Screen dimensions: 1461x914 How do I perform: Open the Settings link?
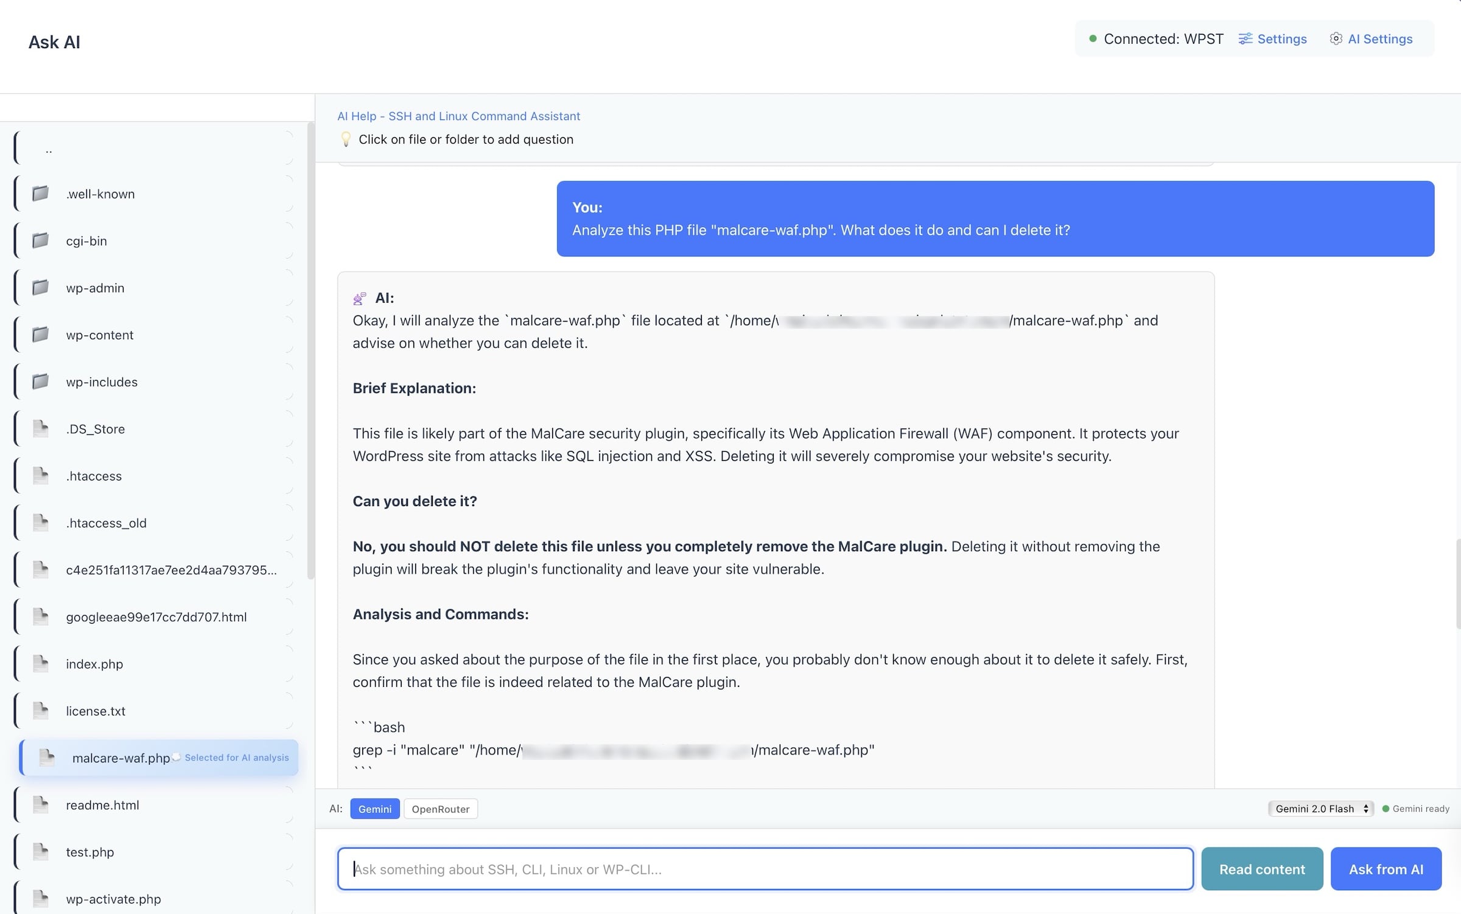(x=1282, y=39)
